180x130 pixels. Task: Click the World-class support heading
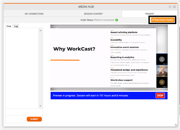[121, 80]
